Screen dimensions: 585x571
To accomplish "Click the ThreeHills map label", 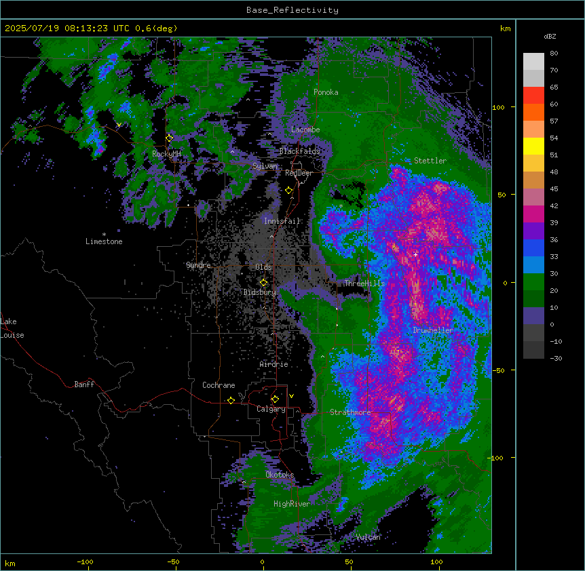I will coord(364,283).
